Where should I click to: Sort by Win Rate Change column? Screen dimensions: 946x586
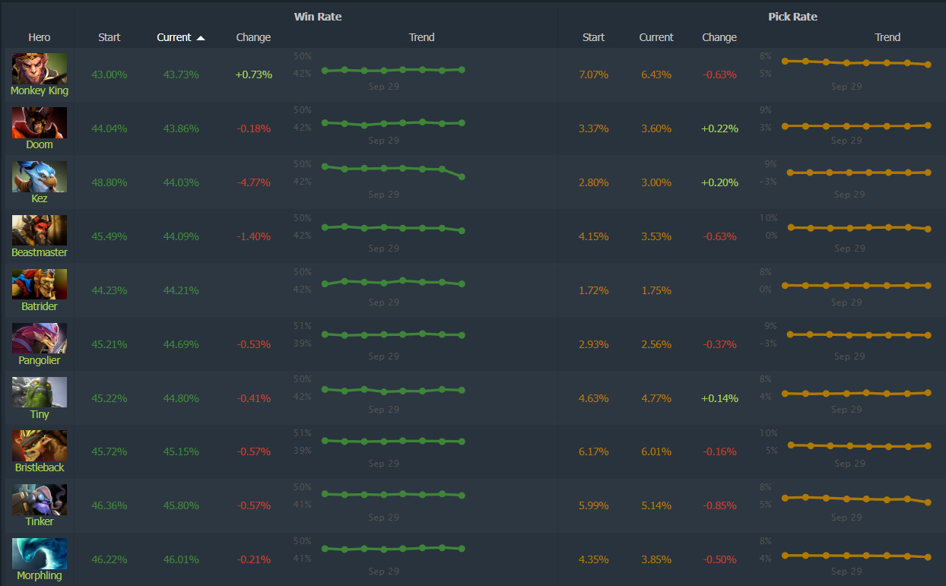253,37
